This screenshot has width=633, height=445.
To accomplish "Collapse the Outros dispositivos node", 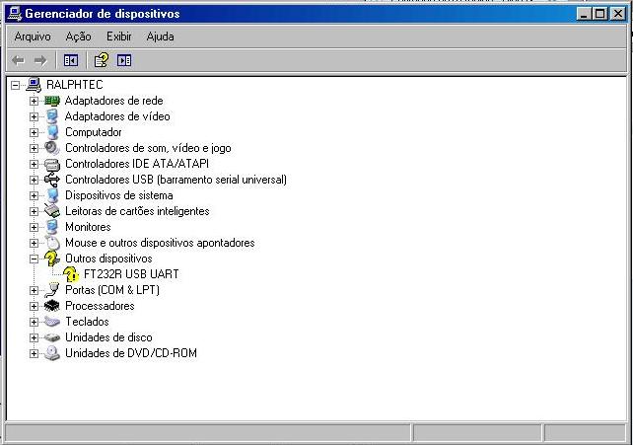I will coord(34,259).
